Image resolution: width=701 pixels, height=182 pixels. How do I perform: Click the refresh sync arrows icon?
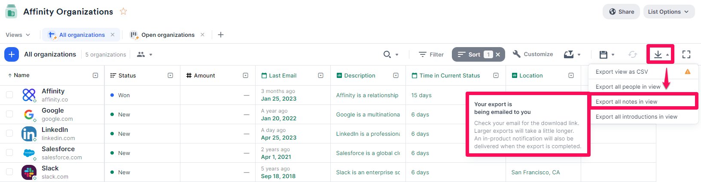coord(632,54)
